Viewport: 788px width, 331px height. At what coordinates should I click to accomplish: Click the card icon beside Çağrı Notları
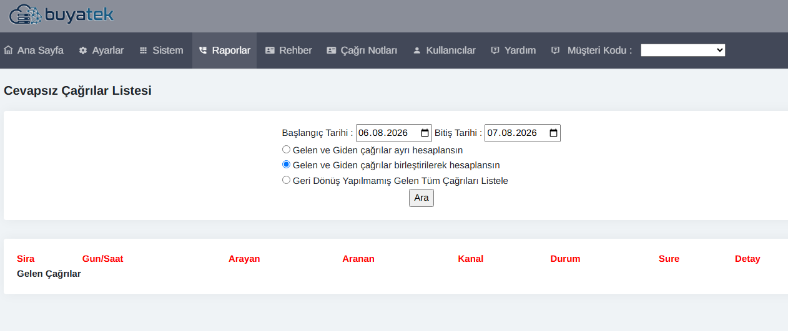point(331,50)
